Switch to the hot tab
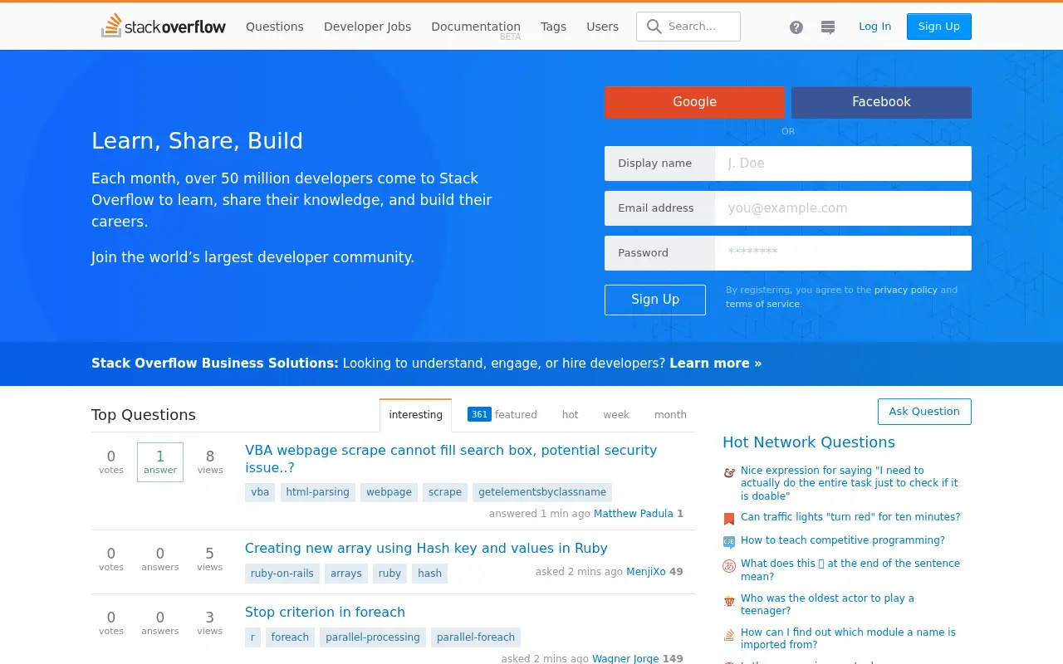The width and height of the screenshot is (1063, 664). pyautogui.click(x=570, y=414)
